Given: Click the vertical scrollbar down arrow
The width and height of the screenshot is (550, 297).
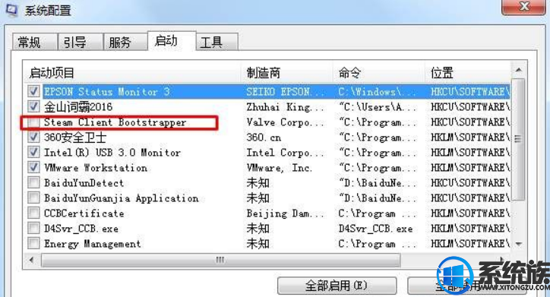Looking at the screenshot, I should pyautogui.click(x=518, y=244).
